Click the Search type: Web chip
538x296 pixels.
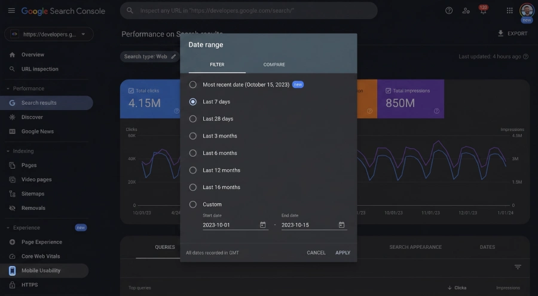click(149, 57)
